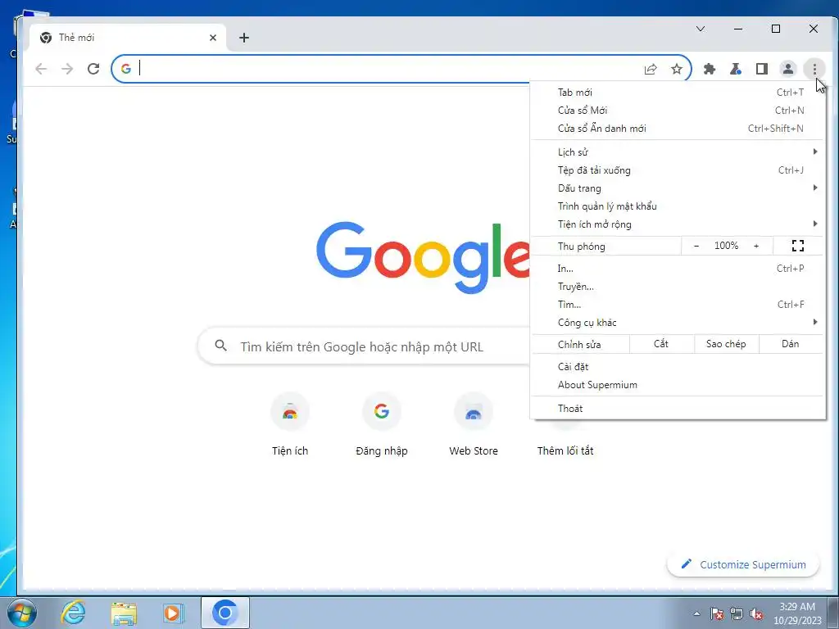This screenshot has height=629, width=839.
Task: Open Windows Explorer from taskbar
Action: click(x=124, y=613)
